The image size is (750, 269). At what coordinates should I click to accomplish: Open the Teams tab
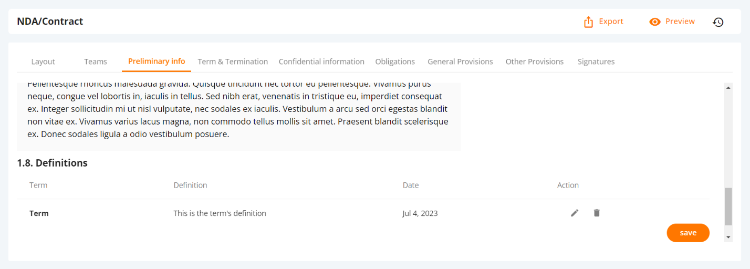[x=96, y=61]
